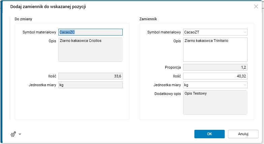
Task: Click the dialog title Dodaj zamiennik do wskazanej pozycji
Action: 48,7
